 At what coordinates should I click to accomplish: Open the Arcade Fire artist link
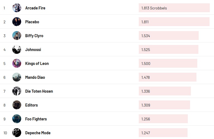[x=35, y=8]
